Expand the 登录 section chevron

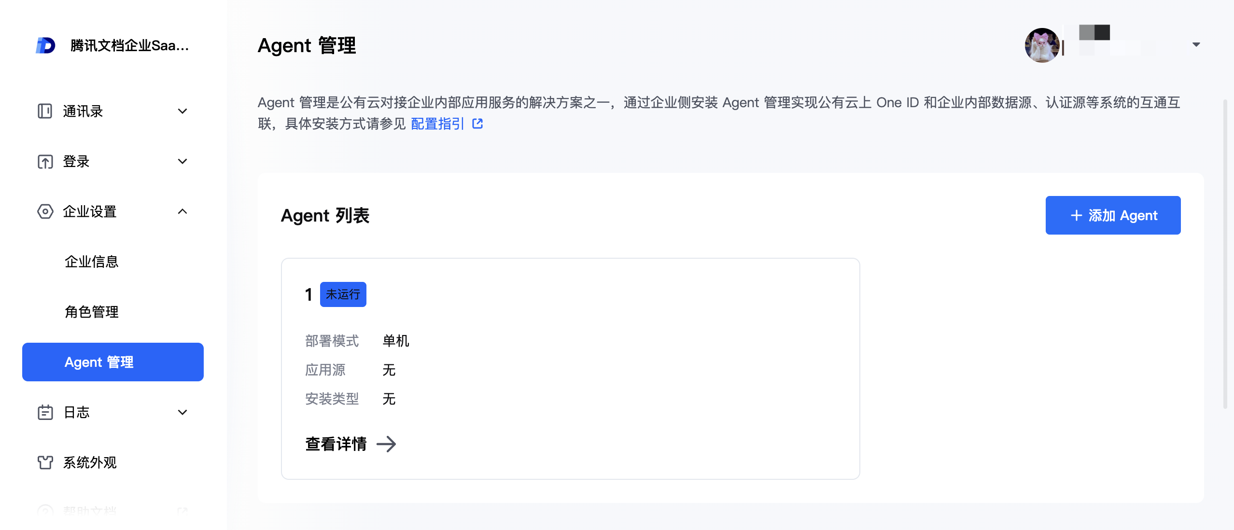point(182,161)
